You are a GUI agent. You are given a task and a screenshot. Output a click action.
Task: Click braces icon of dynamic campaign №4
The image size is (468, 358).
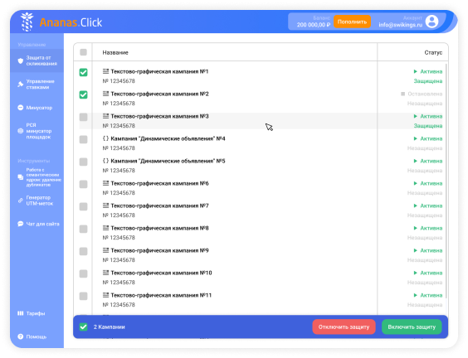click(105, 138)
